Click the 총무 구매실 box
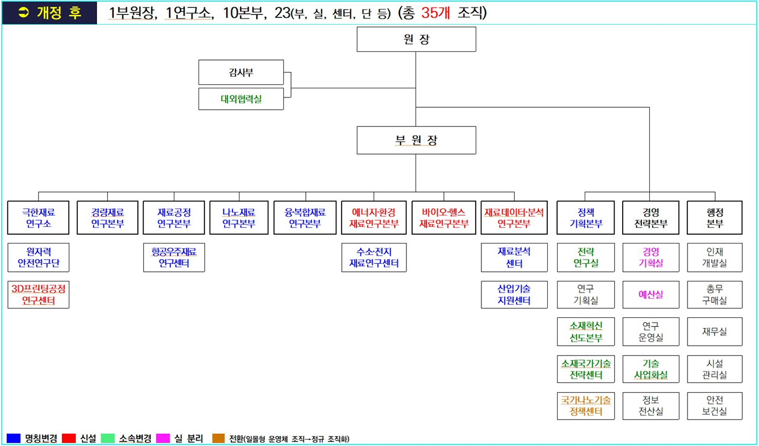759x446 pixels. pyautogui.click(x=715, y=294)
